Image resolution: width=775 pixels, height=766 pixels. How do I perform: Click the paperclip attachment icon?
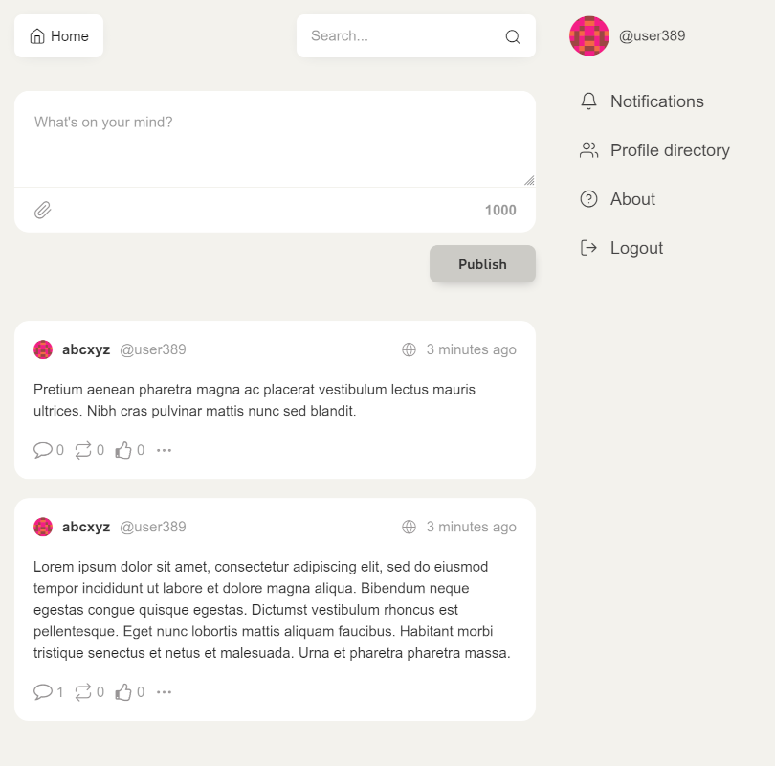(x=42, y=210)
